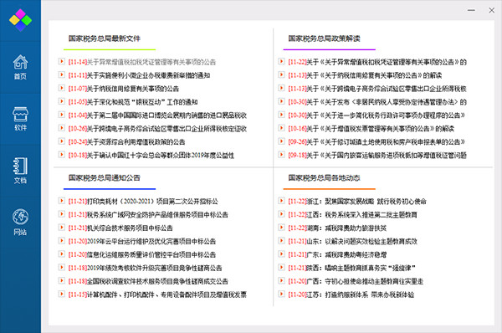
Task: Close the window with X button
Action: [491, 10]
